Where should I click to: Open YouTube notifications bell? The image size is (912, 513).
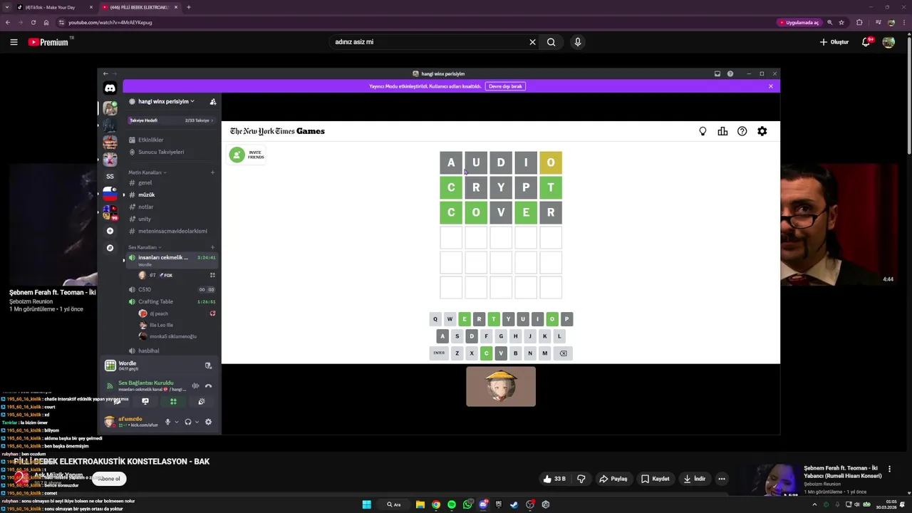866,42
